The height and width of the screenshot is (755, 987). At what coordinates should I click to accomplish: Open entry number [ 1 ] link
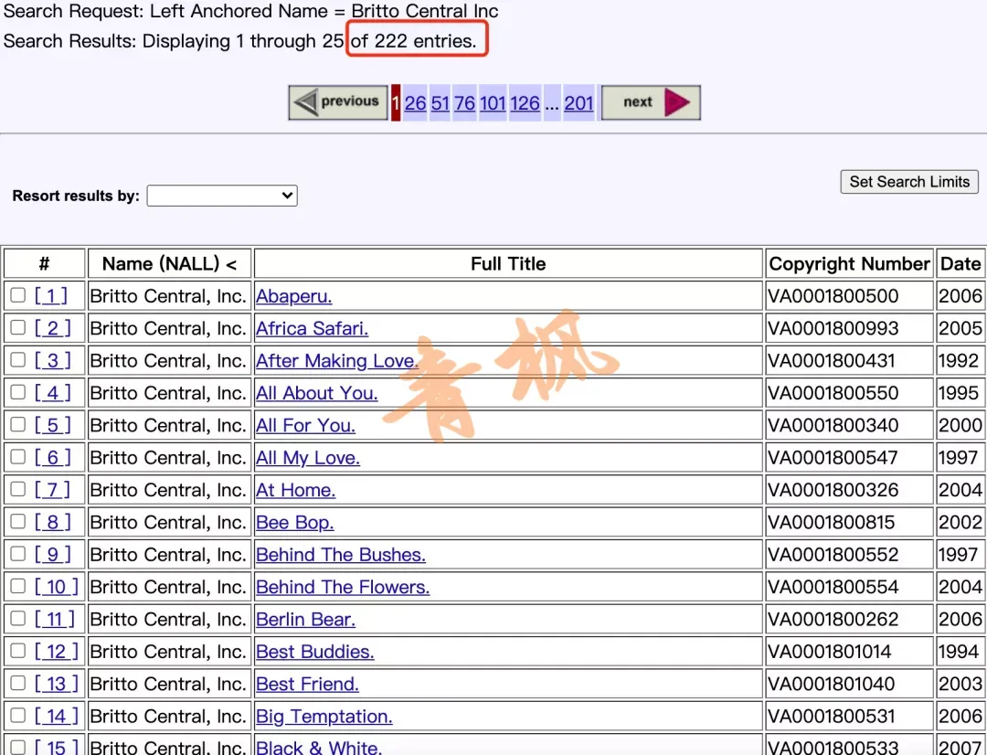point(51,295)
